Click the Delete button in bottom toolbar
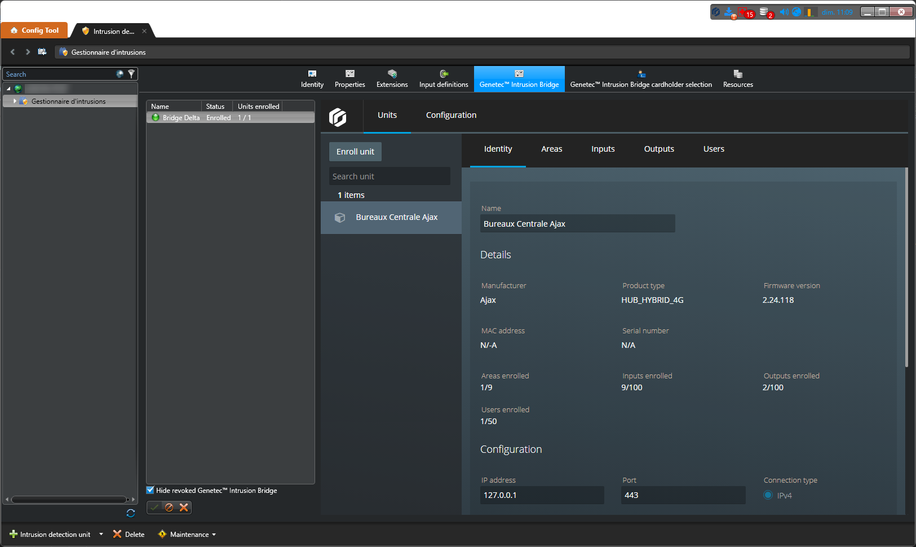The image size is (916, 547). pos(129,535)
